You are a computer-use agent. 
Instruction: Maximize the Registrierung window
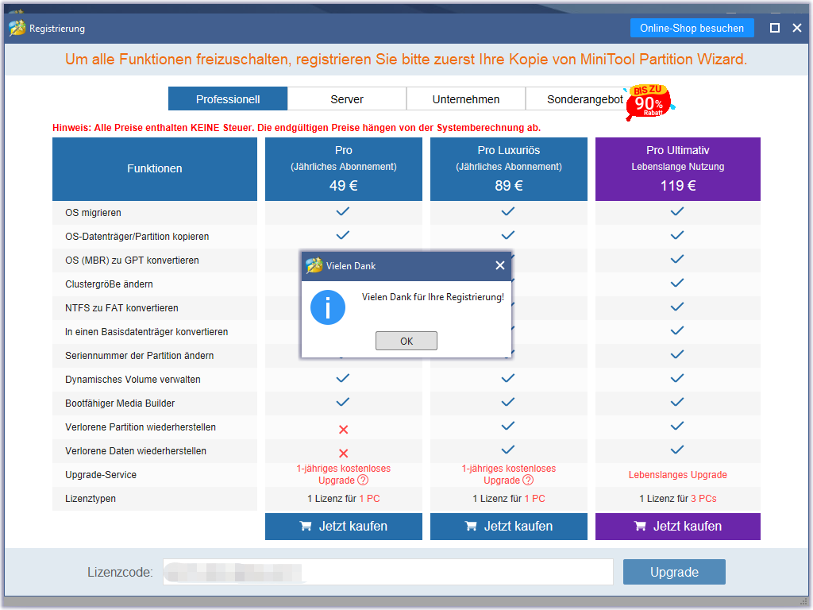pos(775,28)
